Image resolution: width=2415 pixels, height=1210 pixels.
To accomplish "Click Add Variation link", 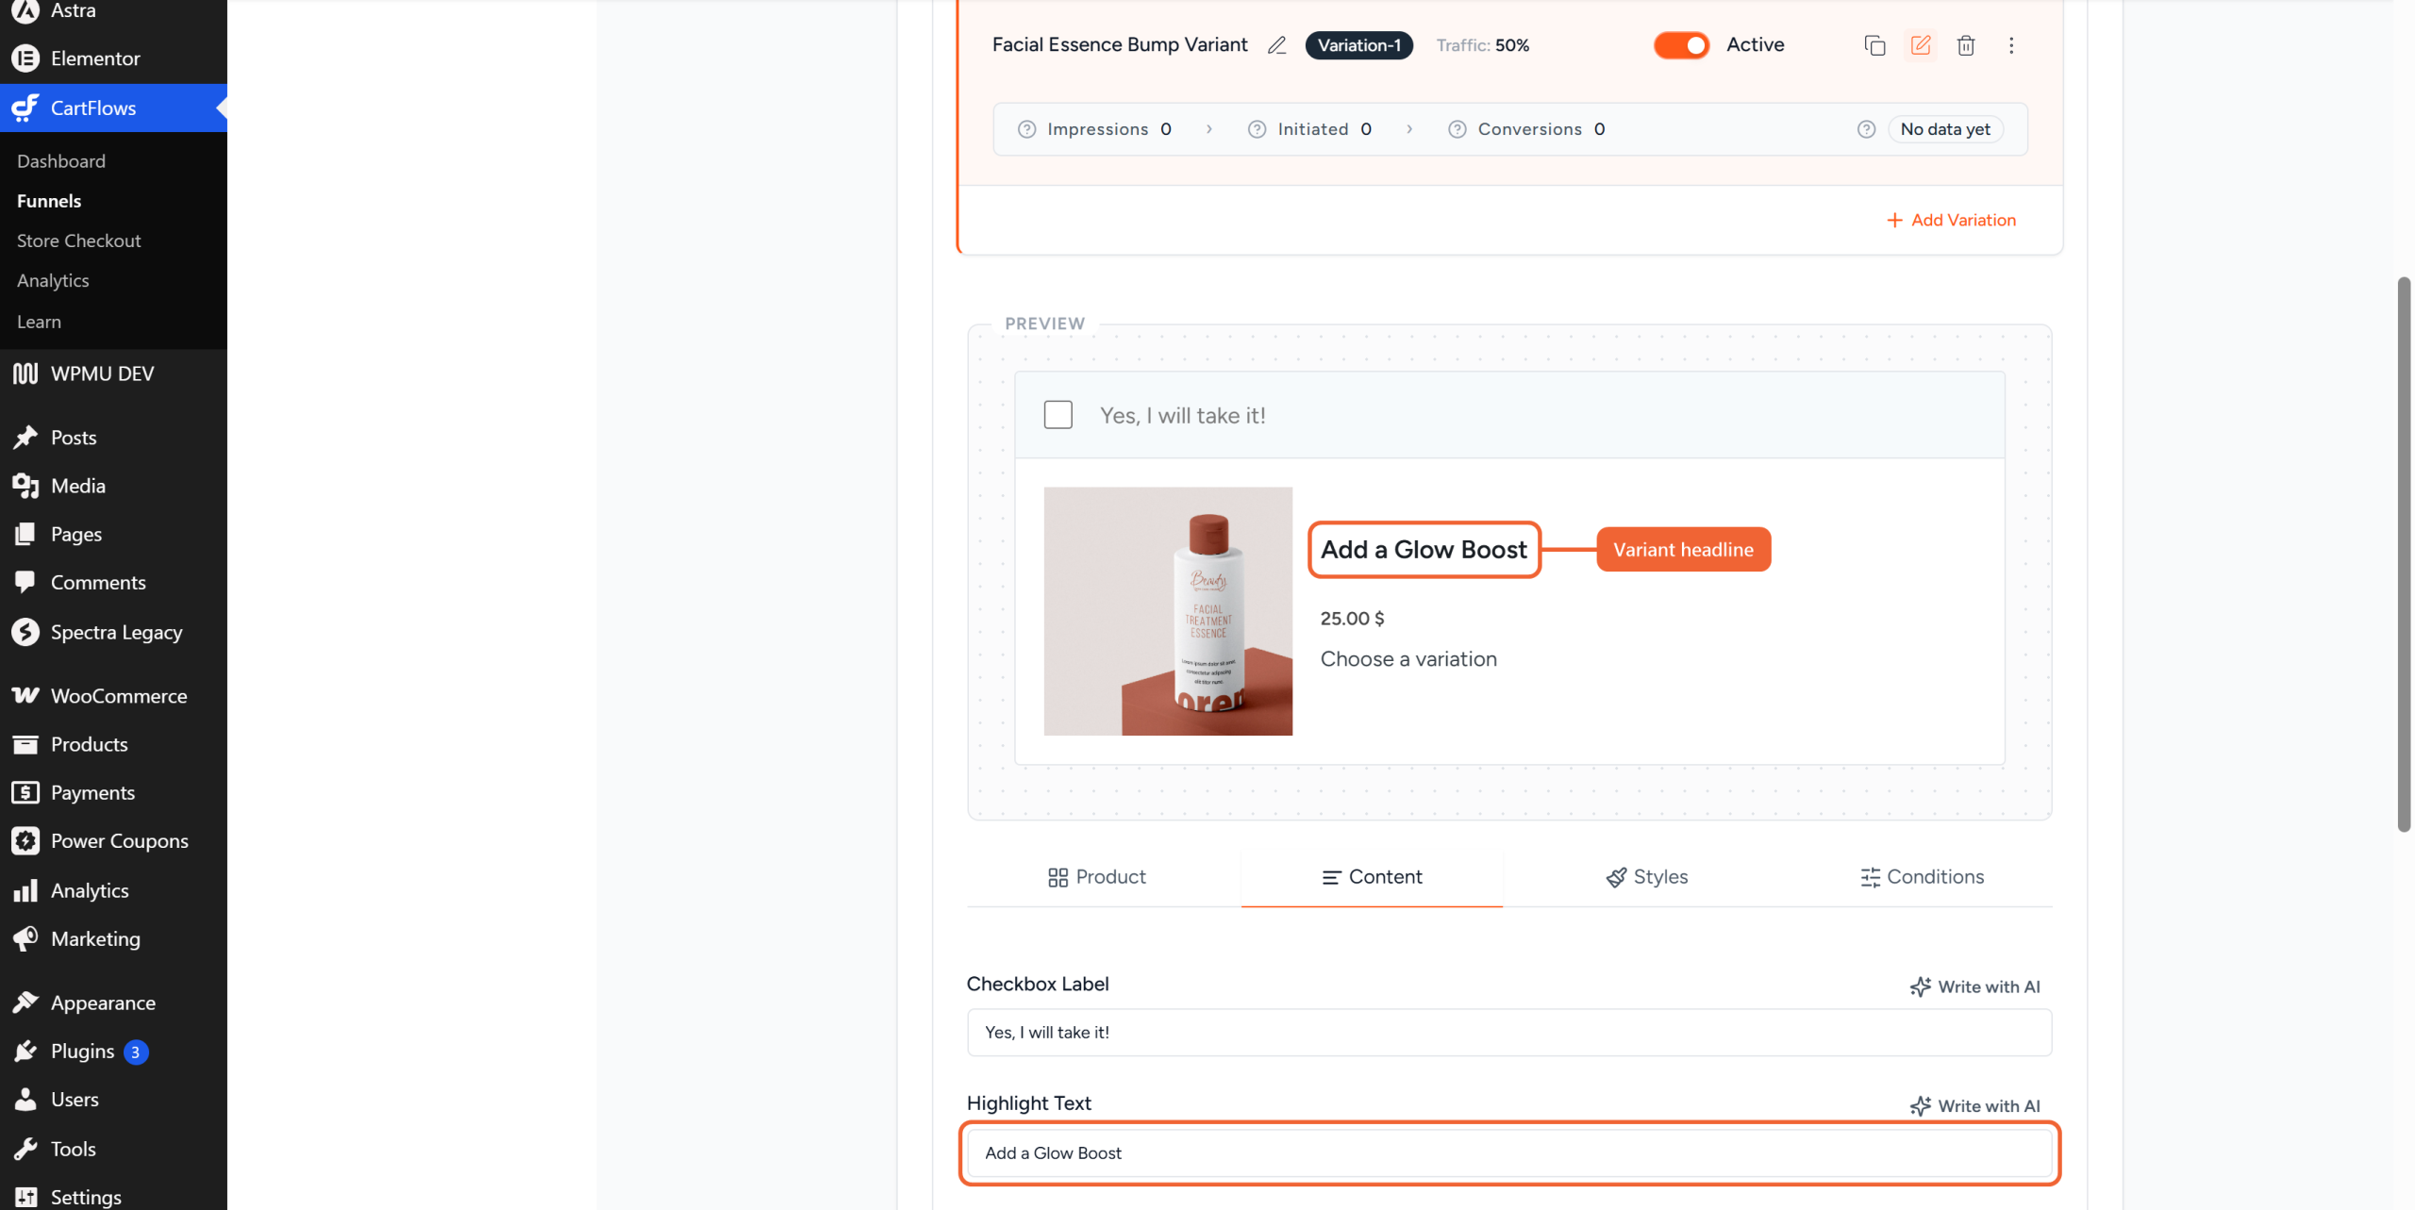I will (x=1951, y=220).
